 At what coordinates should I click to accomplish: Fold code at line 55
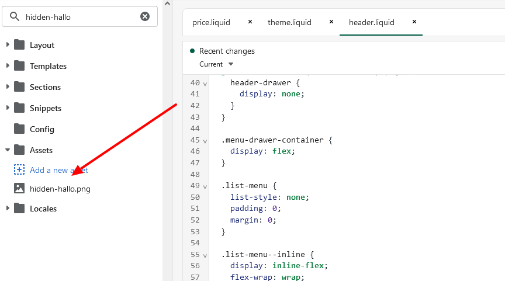205,255
